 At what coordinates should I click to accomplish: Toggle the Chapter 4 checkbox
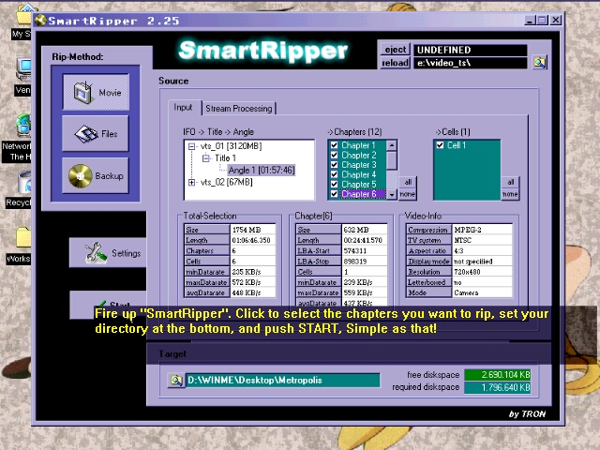click(x=334, y=174)
